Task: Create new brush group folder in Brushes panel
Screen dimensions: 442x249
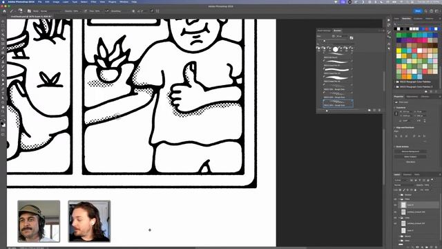Action: pos(369,110)
